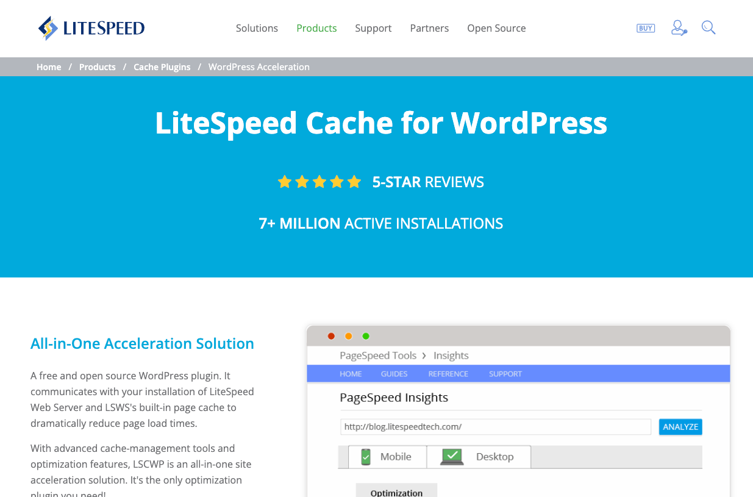Click the LiteSpeed logo
The height and width of the screenshot is (497, 753).
pyautogui.click(x=90, y=27)
